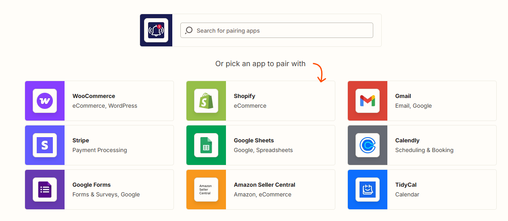Open the Google Sheets app title

(x=254, y=140)
